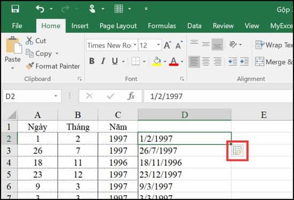Click Align Right icon
Viewport: 294px width, 200px height.
[x=218, y=61]
